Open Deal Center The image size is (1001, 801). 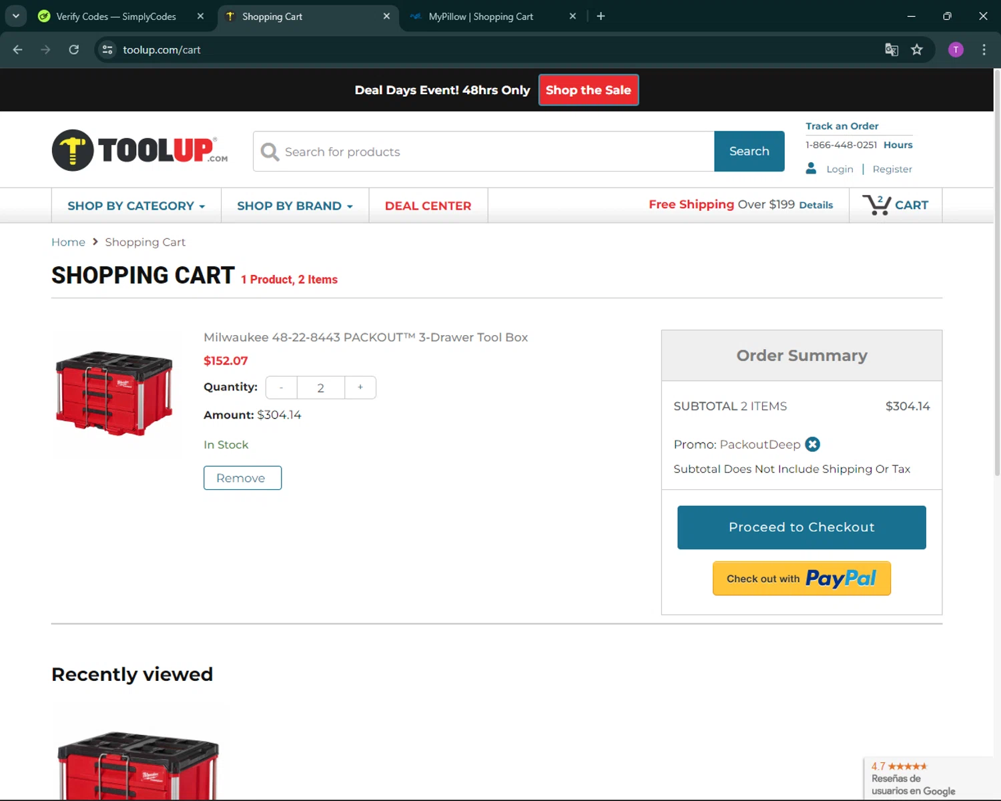tap(428, 206)
